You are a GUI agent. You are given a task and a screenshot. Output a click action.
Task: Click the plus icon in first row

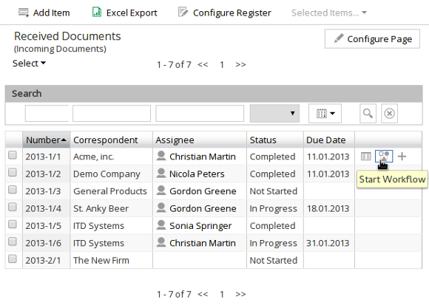point(402,157)
